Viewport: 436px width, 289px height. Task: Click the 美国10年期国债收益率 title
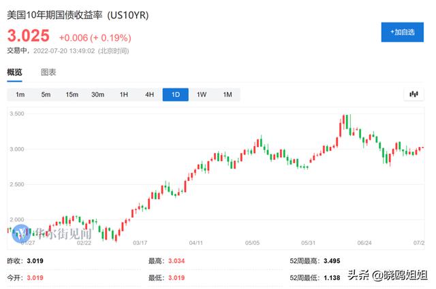click(x=55, y=13)
